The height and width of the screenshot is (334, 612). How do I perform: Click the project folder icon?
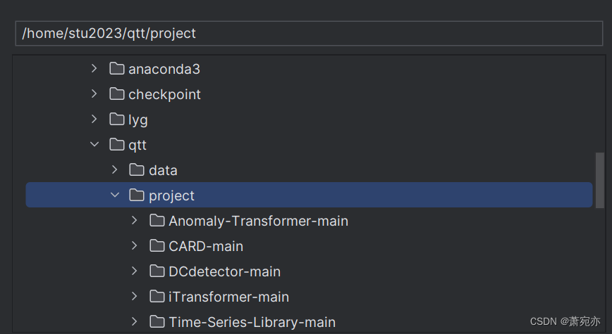click(x=137, y=195)
